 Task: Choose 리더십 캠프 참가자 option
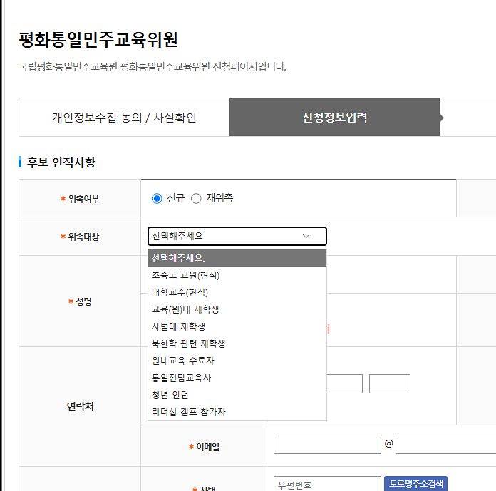click(237, 412)
